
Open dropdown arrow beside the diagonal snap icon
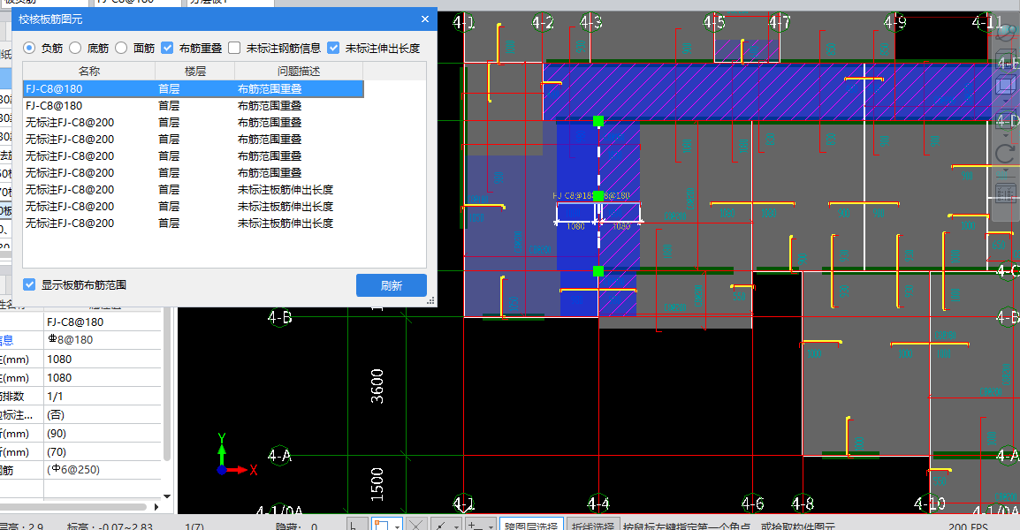point(457,526)
